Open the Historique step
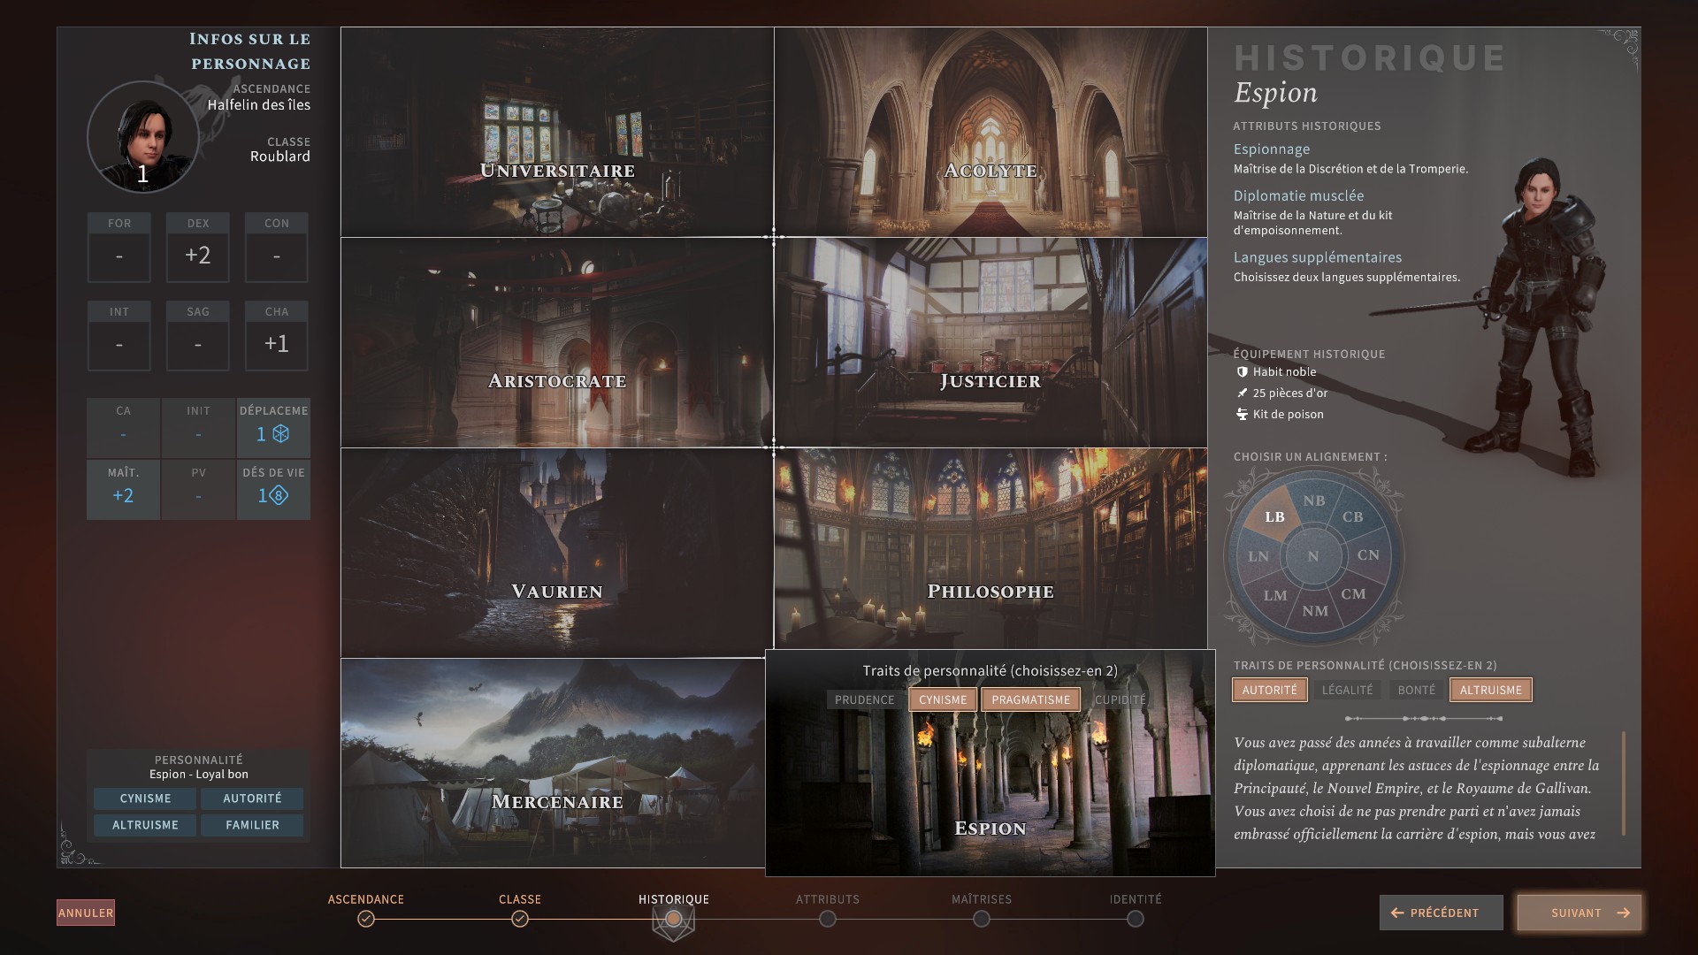Viewport: 1698px width, 955px height. (x=674, y=919)
